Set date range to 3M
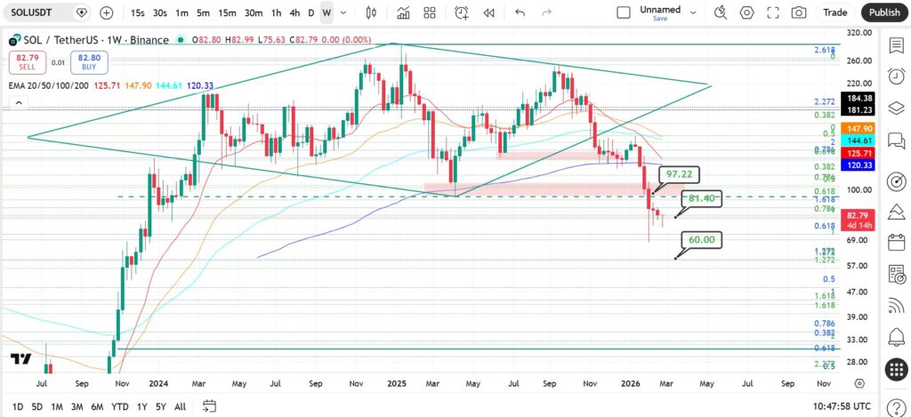The height and width of the screenshot is (417, 911). [77, 406]
